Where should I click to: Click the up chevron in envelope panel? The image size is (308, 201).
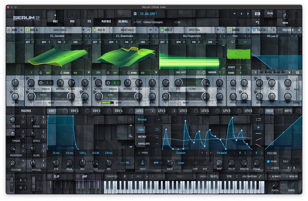[130, 125]
